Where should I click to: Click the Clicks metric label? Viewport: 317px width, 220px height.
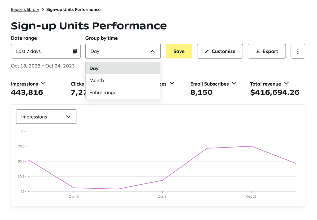click(77, 84)
